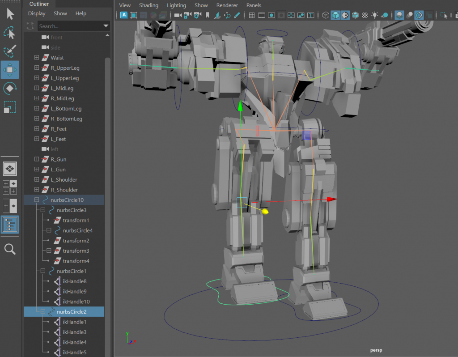Collapse the nurbsCircle10 hierarchy
The height and width of the screenshot is (357, 458).
click(37, 200)
